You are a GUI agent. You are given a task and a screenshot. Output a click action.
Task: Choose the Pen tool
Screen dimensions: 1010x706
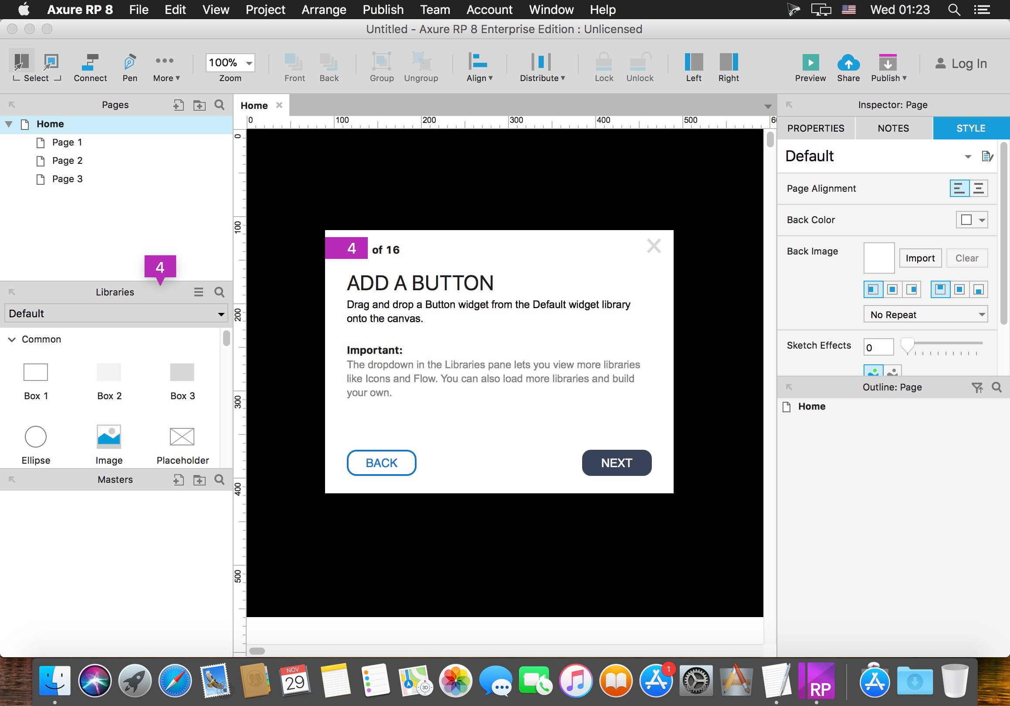coord(129,68)
